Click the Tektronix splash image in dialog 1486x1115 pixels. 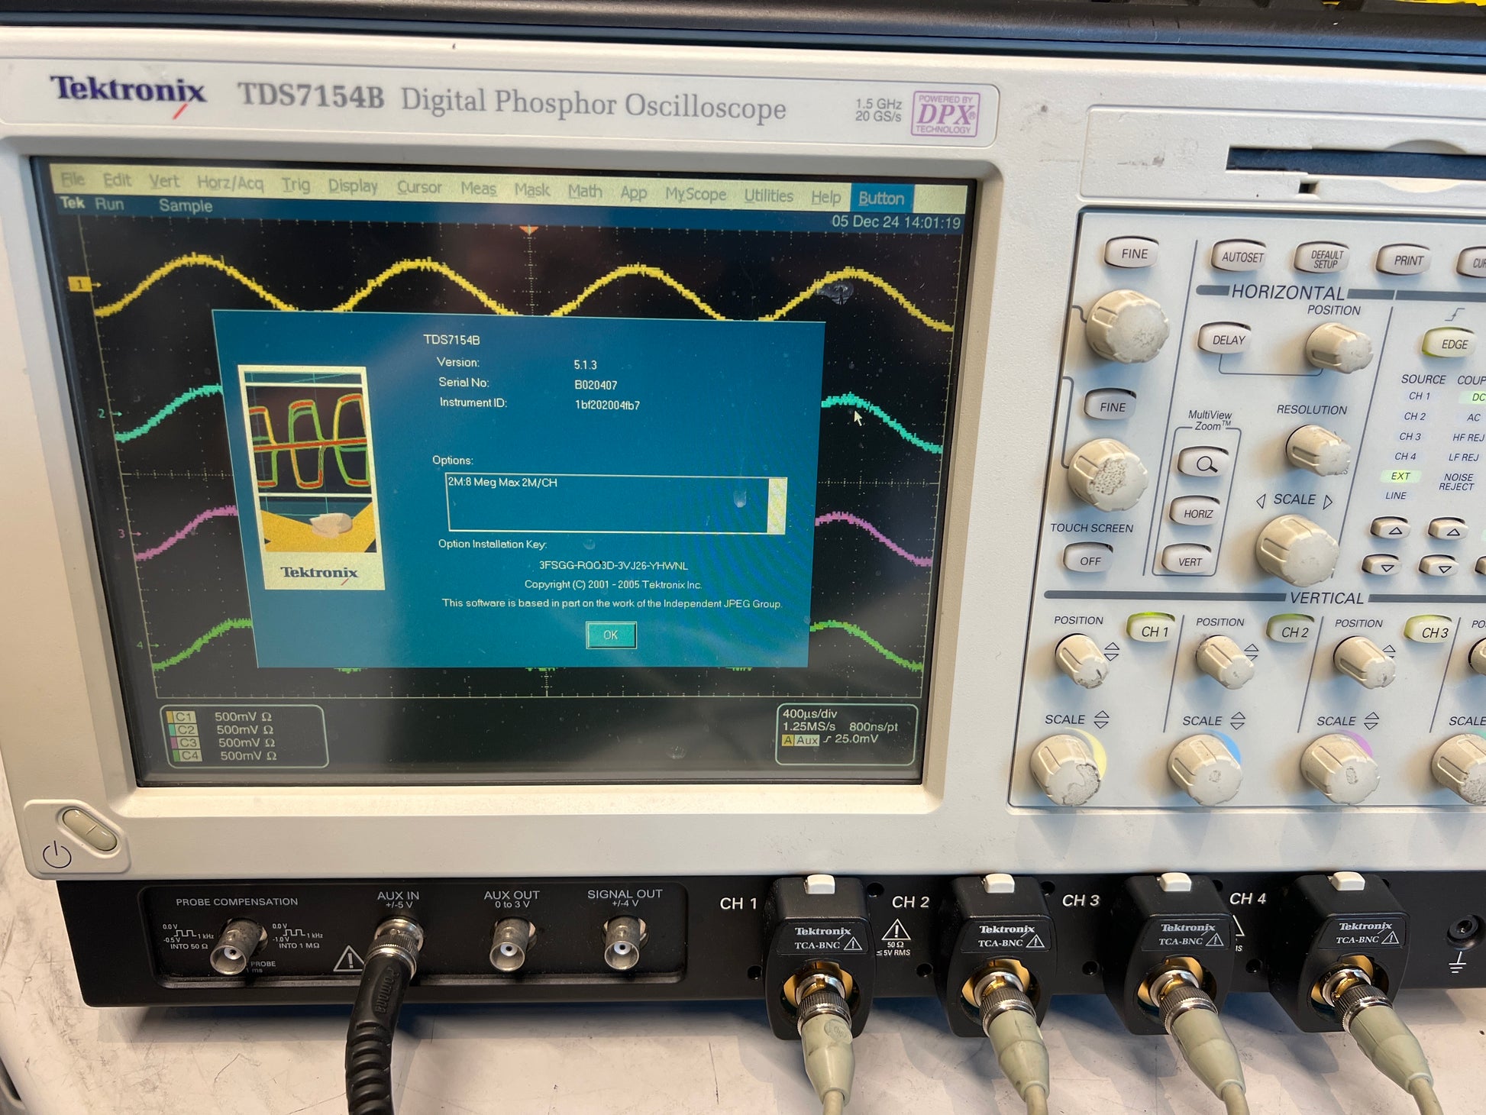312,478
